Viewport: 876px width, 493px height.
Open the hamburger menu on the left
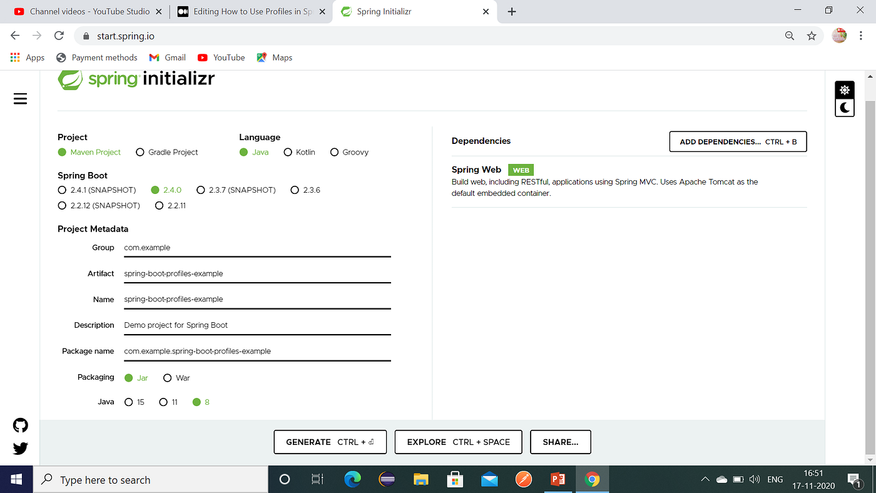click(19, 98)
